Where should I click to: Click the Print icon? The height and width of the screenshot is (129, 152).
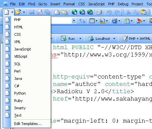100,12
